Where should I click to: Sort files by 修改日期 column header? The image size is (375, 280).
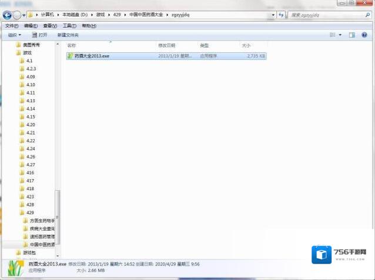[166, 45]
